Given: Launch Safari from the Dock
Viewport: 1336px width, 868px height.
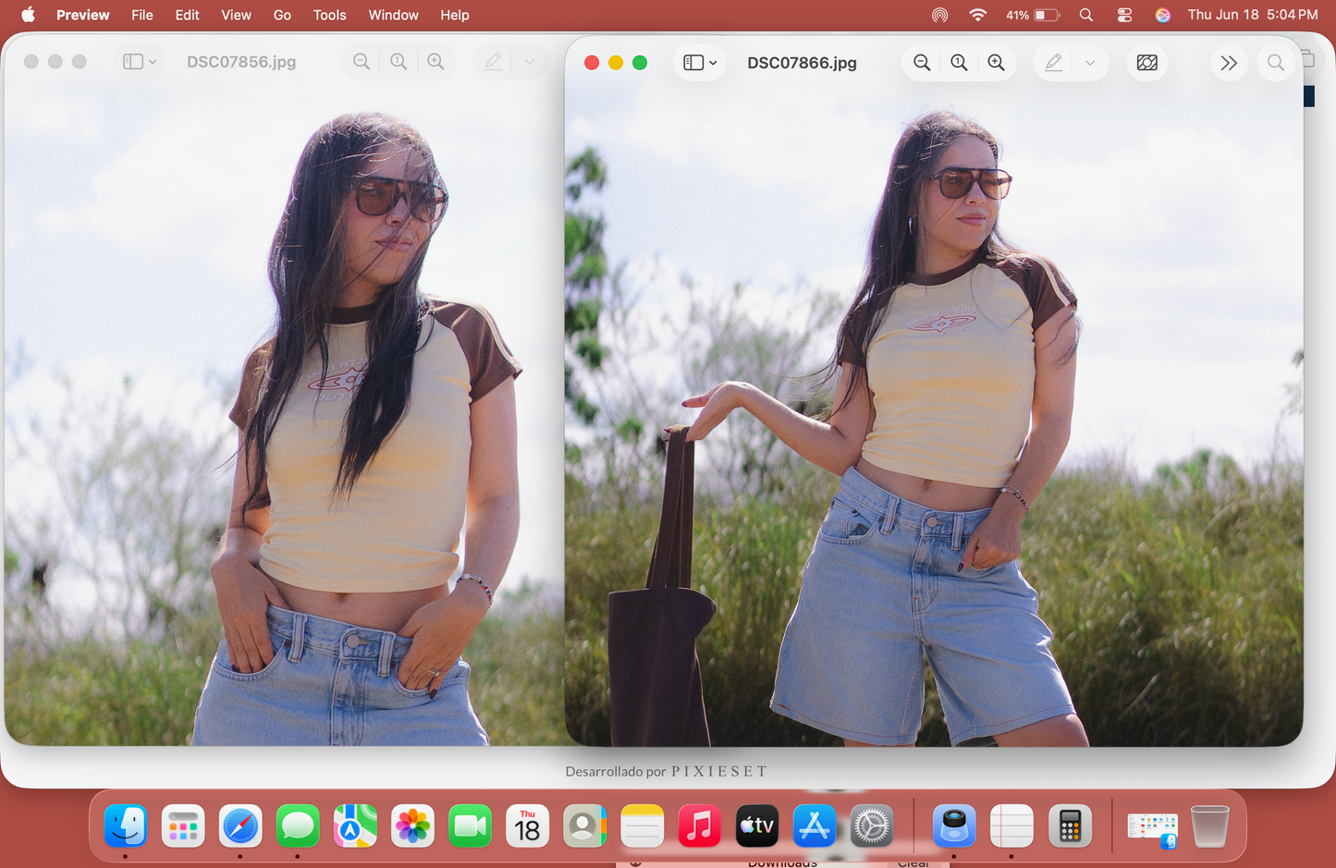Looking at the screenshot, I should (240, 825).
